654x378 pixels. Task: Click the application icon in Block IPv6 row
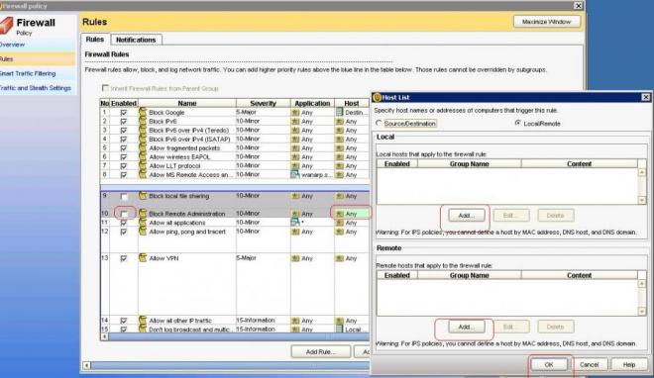[x=295, y=122]
